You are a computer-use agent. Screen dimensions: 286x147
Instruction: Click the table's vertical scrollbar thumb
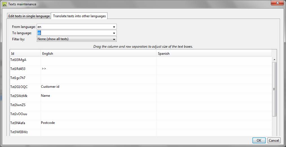click(x=274, y=89)
